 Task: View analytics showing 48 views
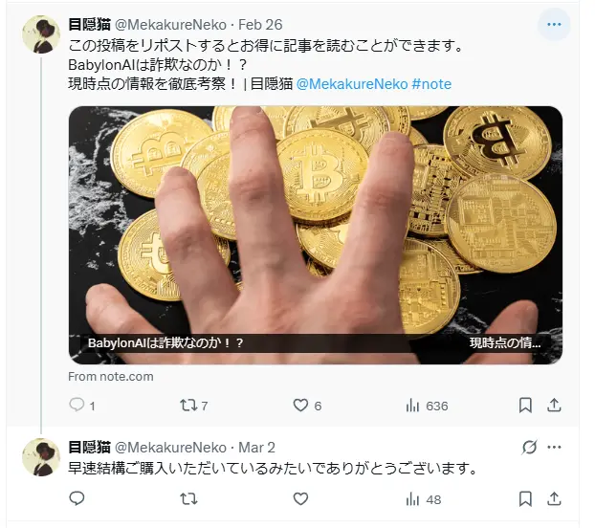423,499
